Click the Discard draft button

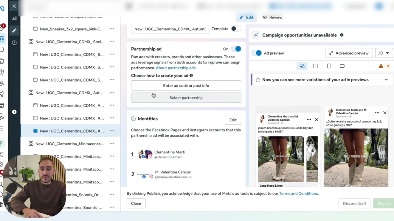coord(355,204)
